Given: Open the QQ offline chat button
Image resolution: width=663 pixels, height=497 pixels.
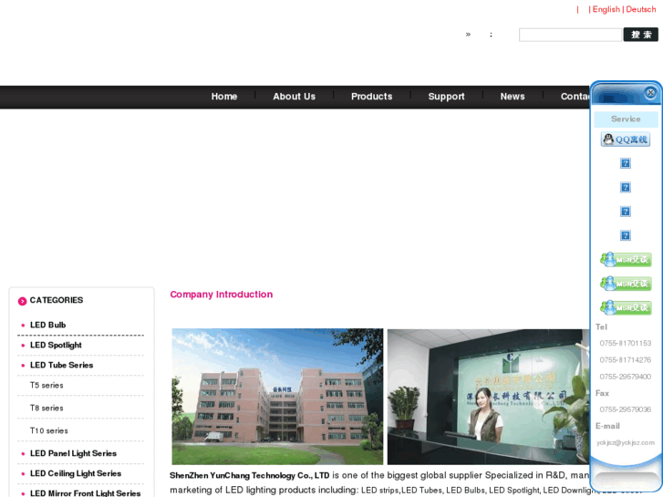Looking at the screenshot, I should click(626, 140).
